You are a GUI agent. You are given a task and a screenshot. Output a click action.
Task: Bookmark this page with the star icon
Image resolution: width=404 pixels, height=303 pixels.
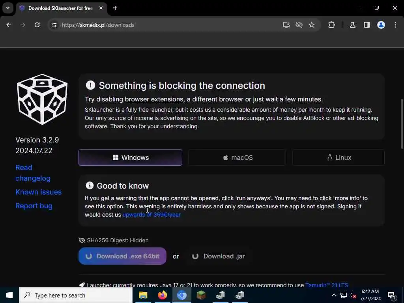(x=312, y=25)
